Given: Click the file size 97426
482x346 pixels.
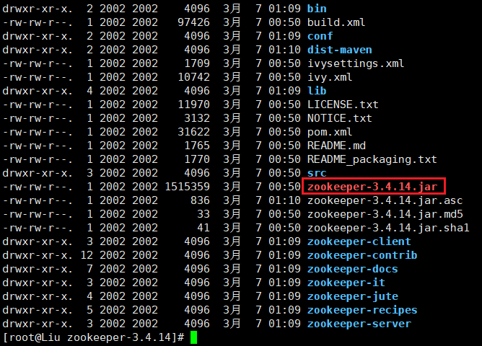Looking at the screenshot, I should (194, 22).
